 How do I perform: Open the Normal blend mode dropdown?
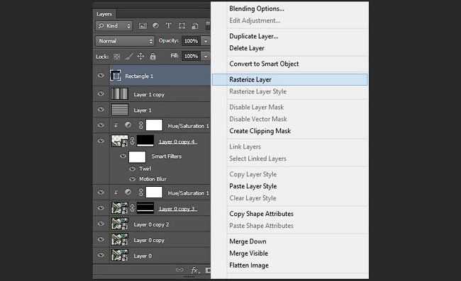coord(125,41)
